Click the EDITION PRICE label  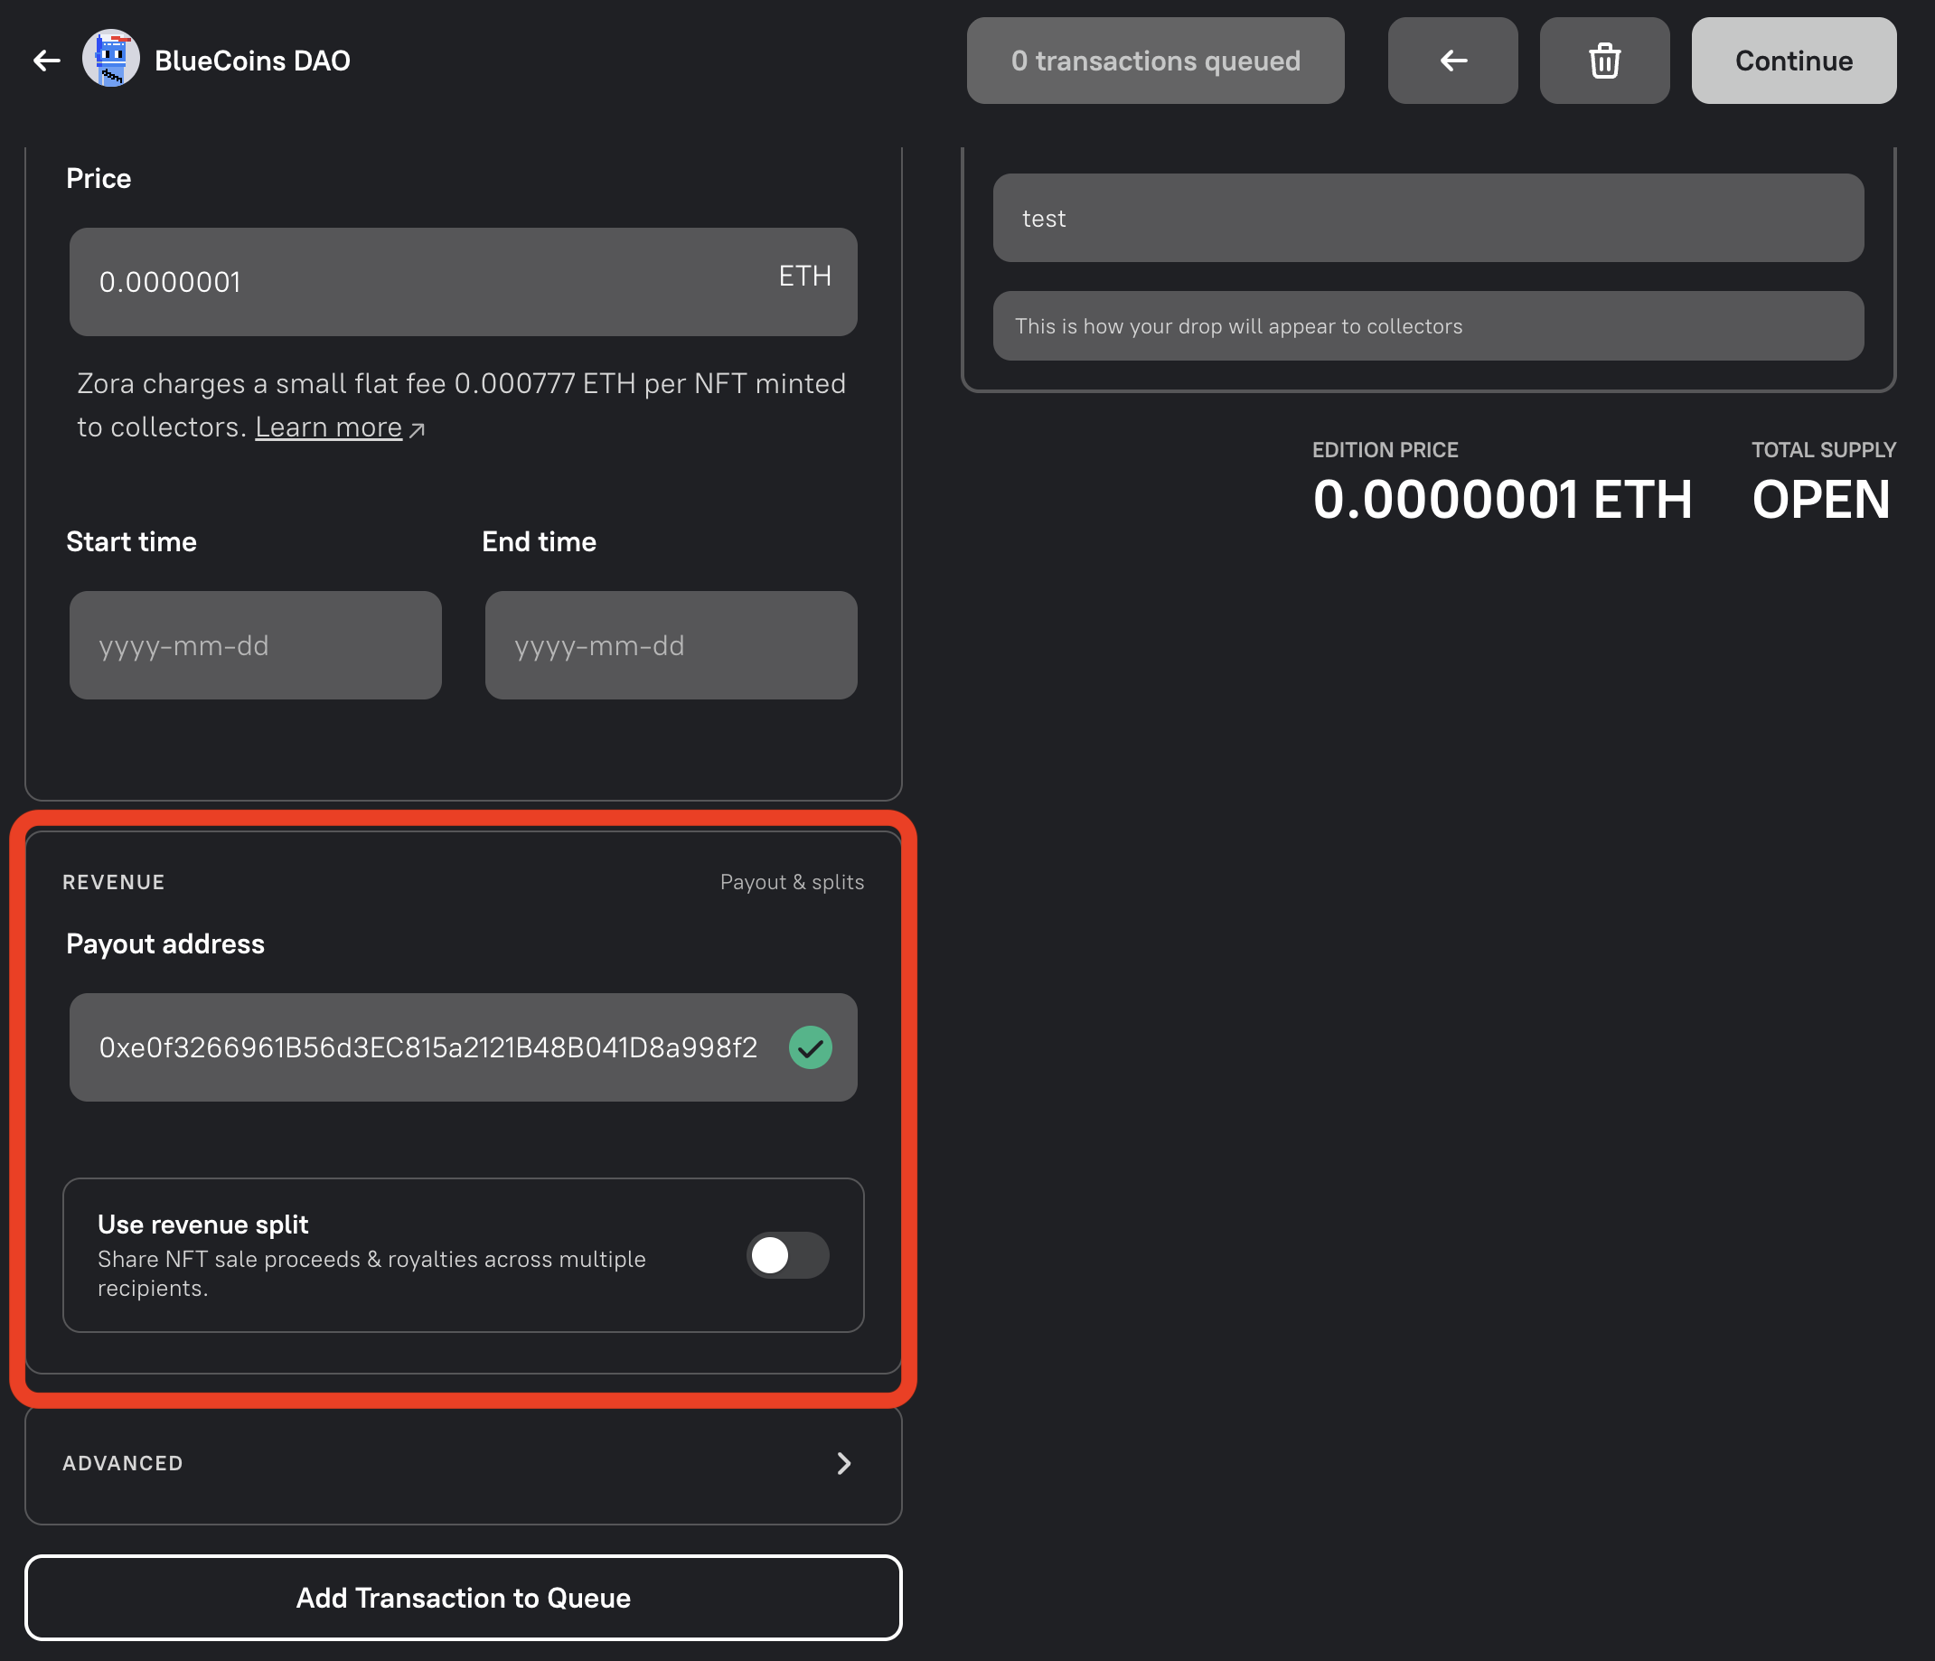tap(1385, 450)
